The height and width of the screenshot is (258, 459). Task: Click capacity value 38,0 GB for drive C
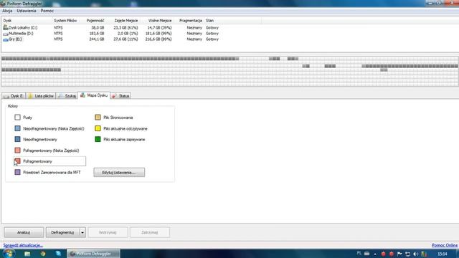[x=98, y=28]
